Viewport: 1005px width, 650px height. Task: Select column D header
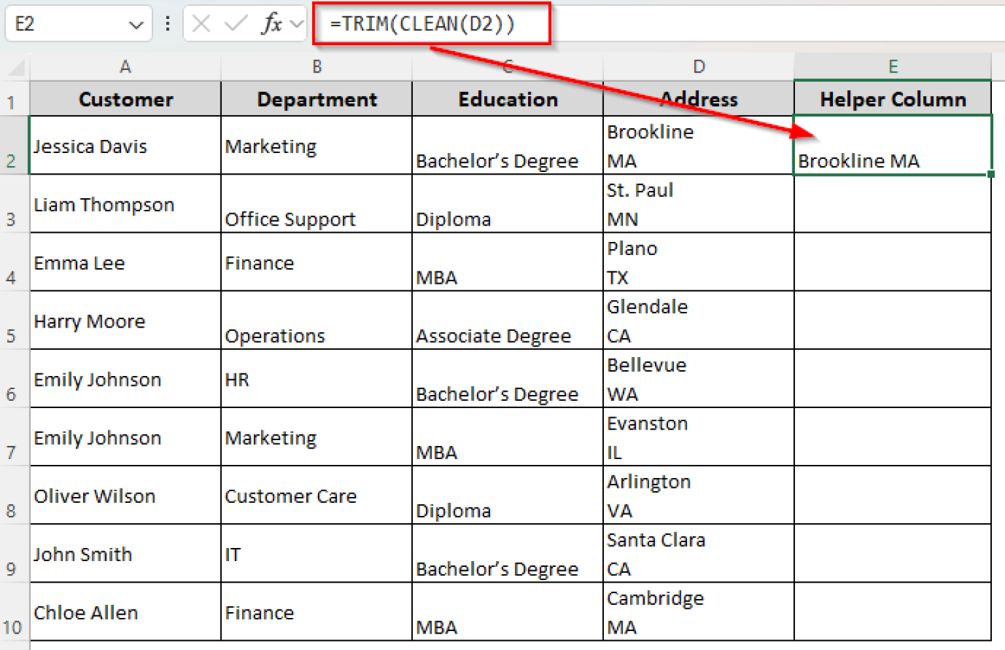click(x=697, y=66)
